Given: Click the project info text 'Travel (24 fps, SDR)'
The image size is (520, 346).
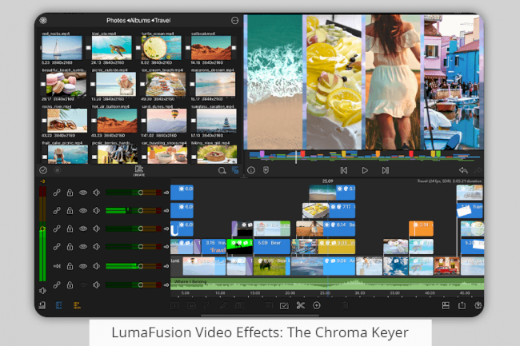Looking at the screenshot, I should pyautogui.click(x=434, y=181).
